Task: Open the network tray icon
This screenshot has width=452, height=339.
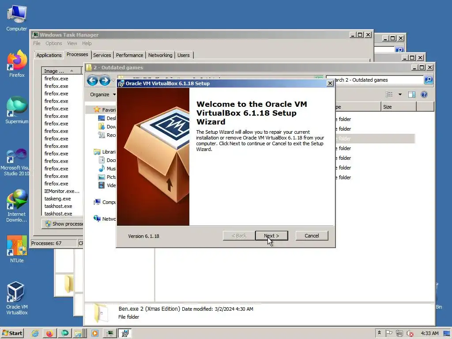Action: tap(399, 333)
